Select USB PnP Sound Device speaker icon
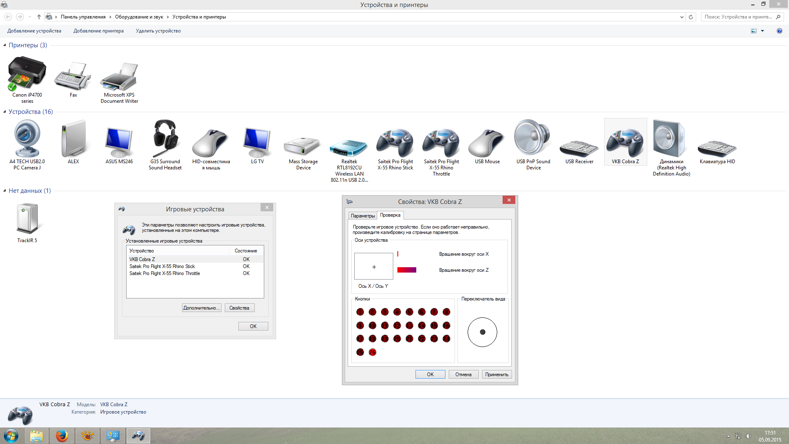789x444 pixels. [x=533, y=138]
